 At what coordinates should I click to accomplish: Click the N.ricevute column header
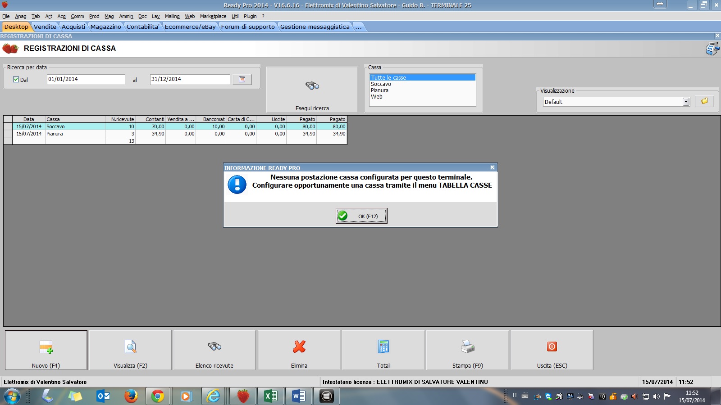[x=120, y=119]
